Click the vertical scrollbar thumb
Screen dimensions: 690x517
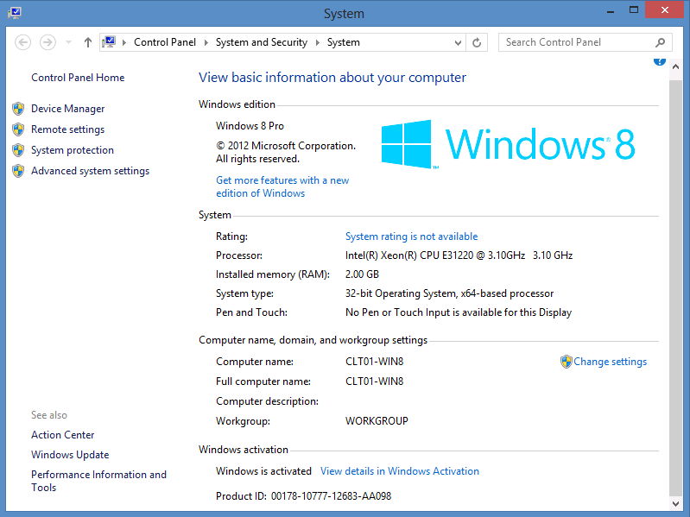click(x=675, y=288)
